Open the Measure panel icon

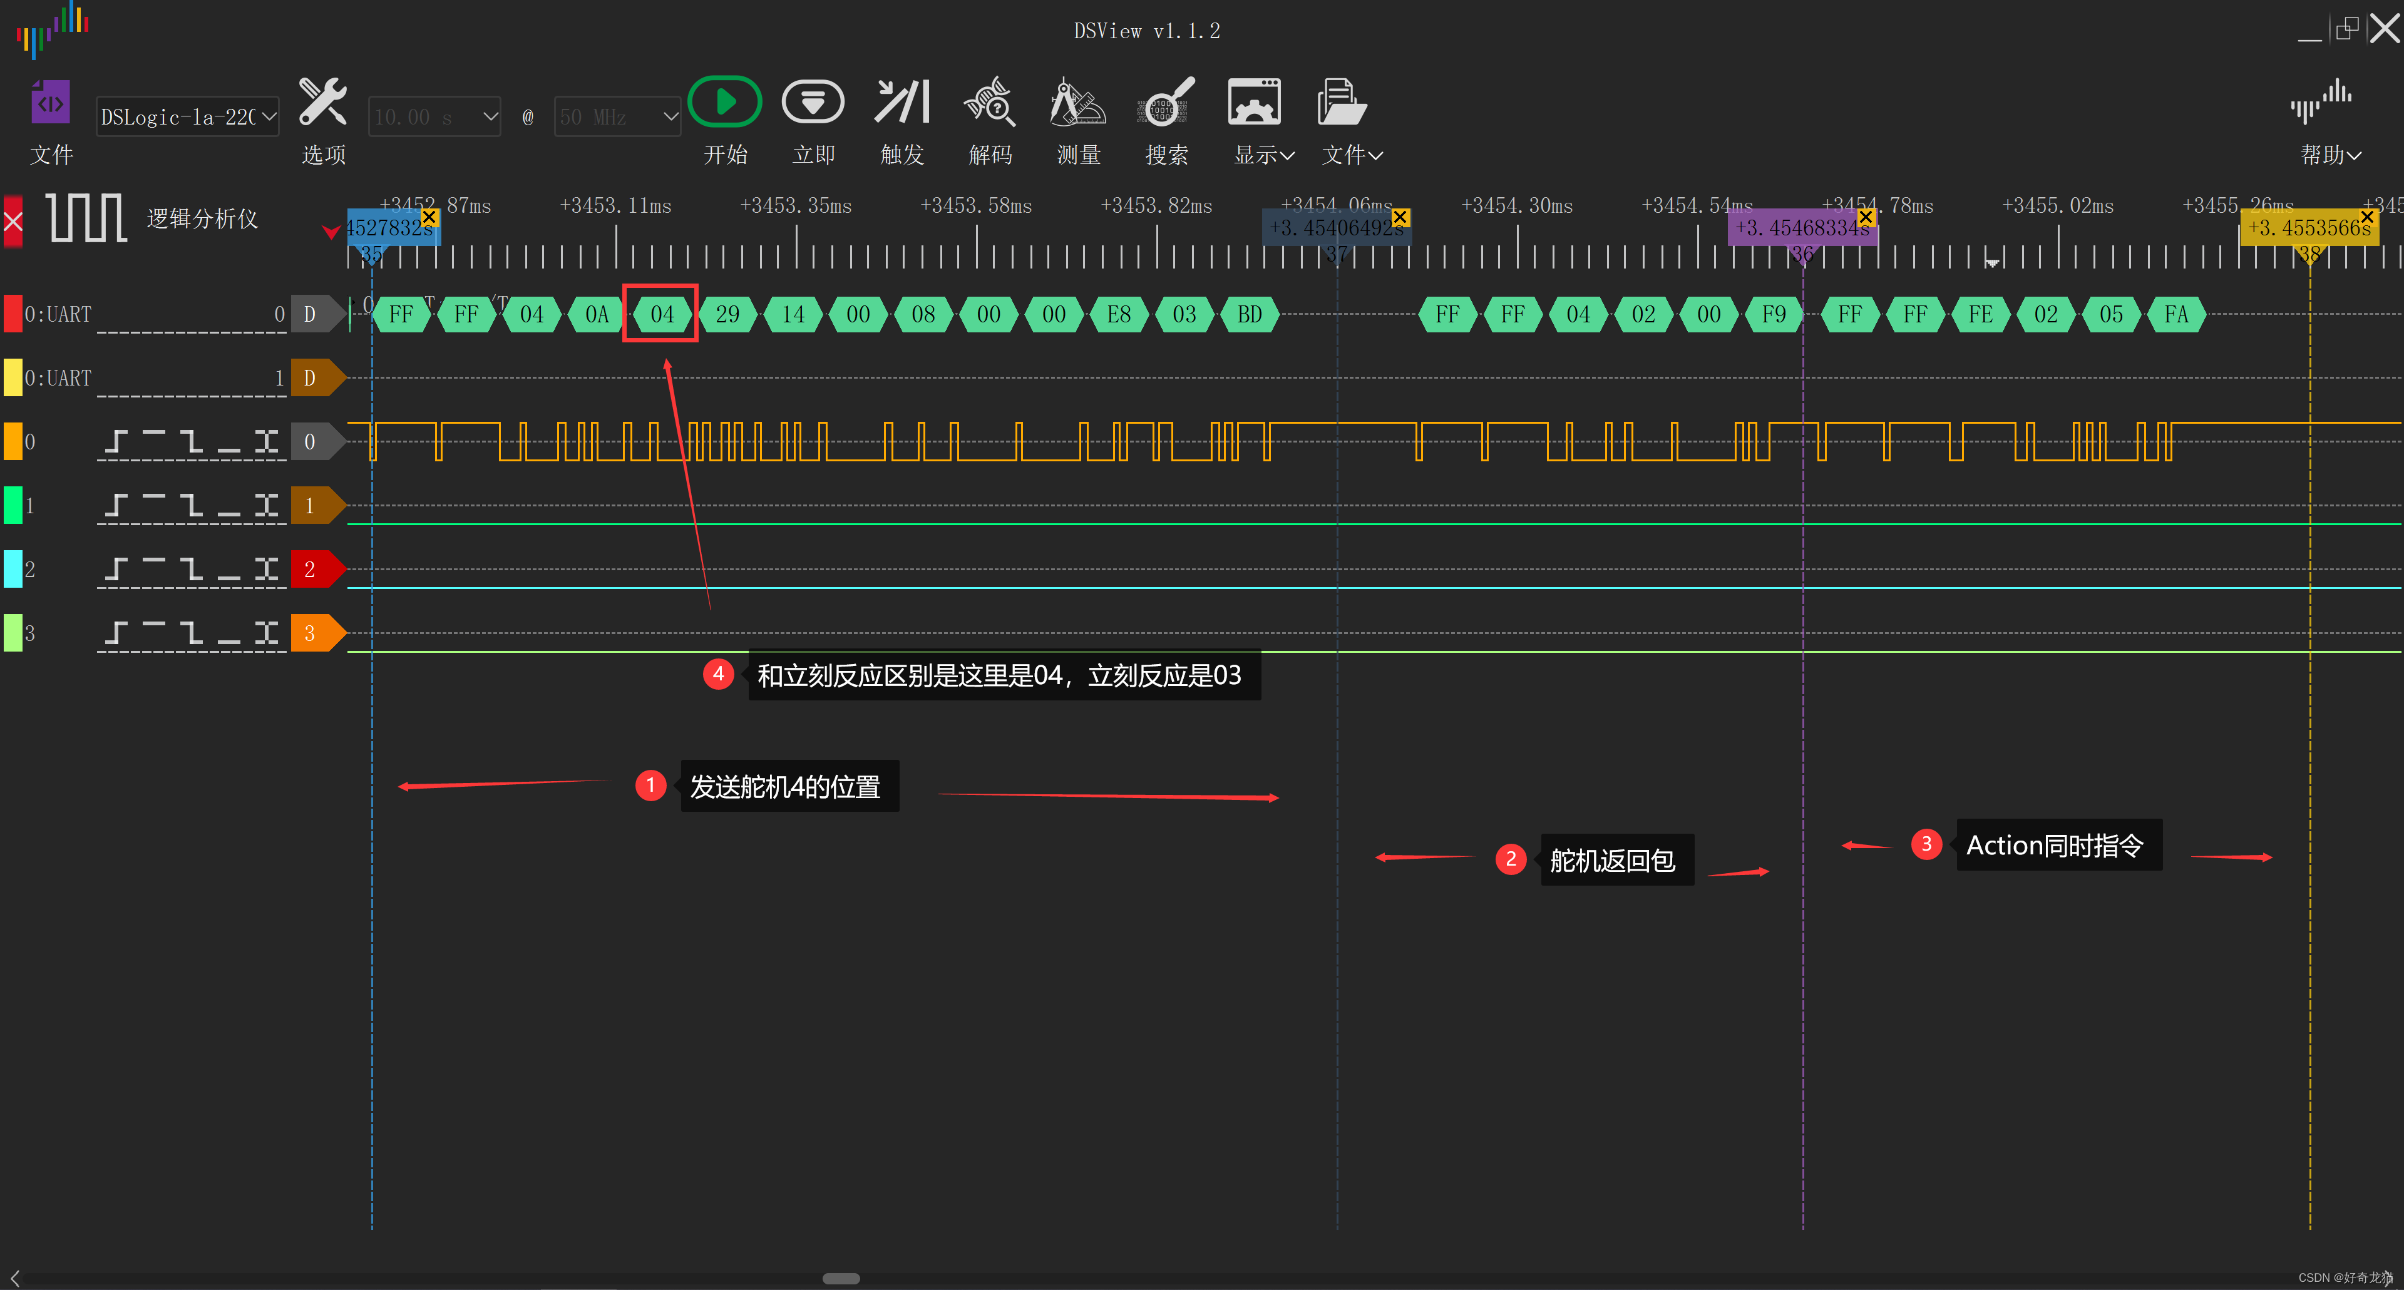[x=1078, y=101]
